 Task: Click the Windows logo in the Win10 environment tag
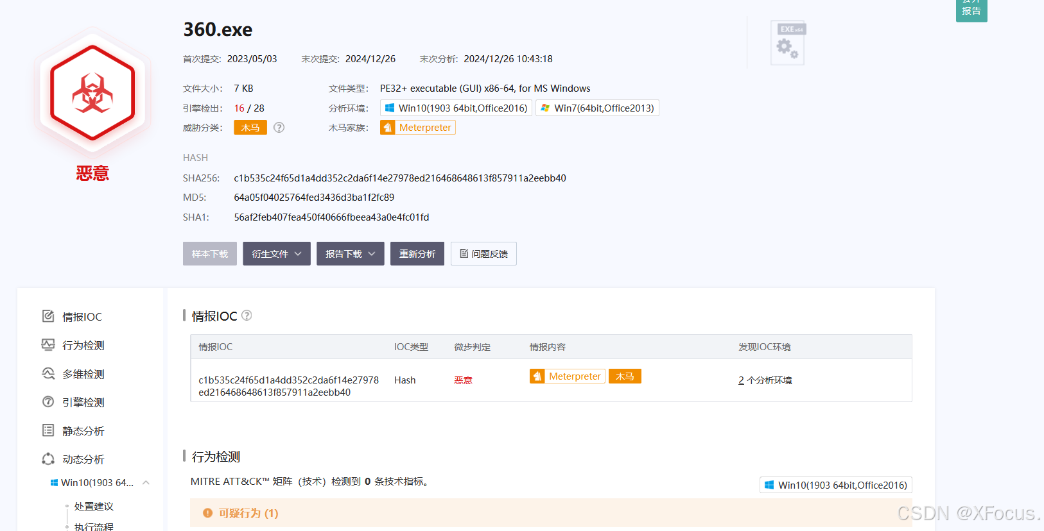pyautogui.click(x=390, y=108)
